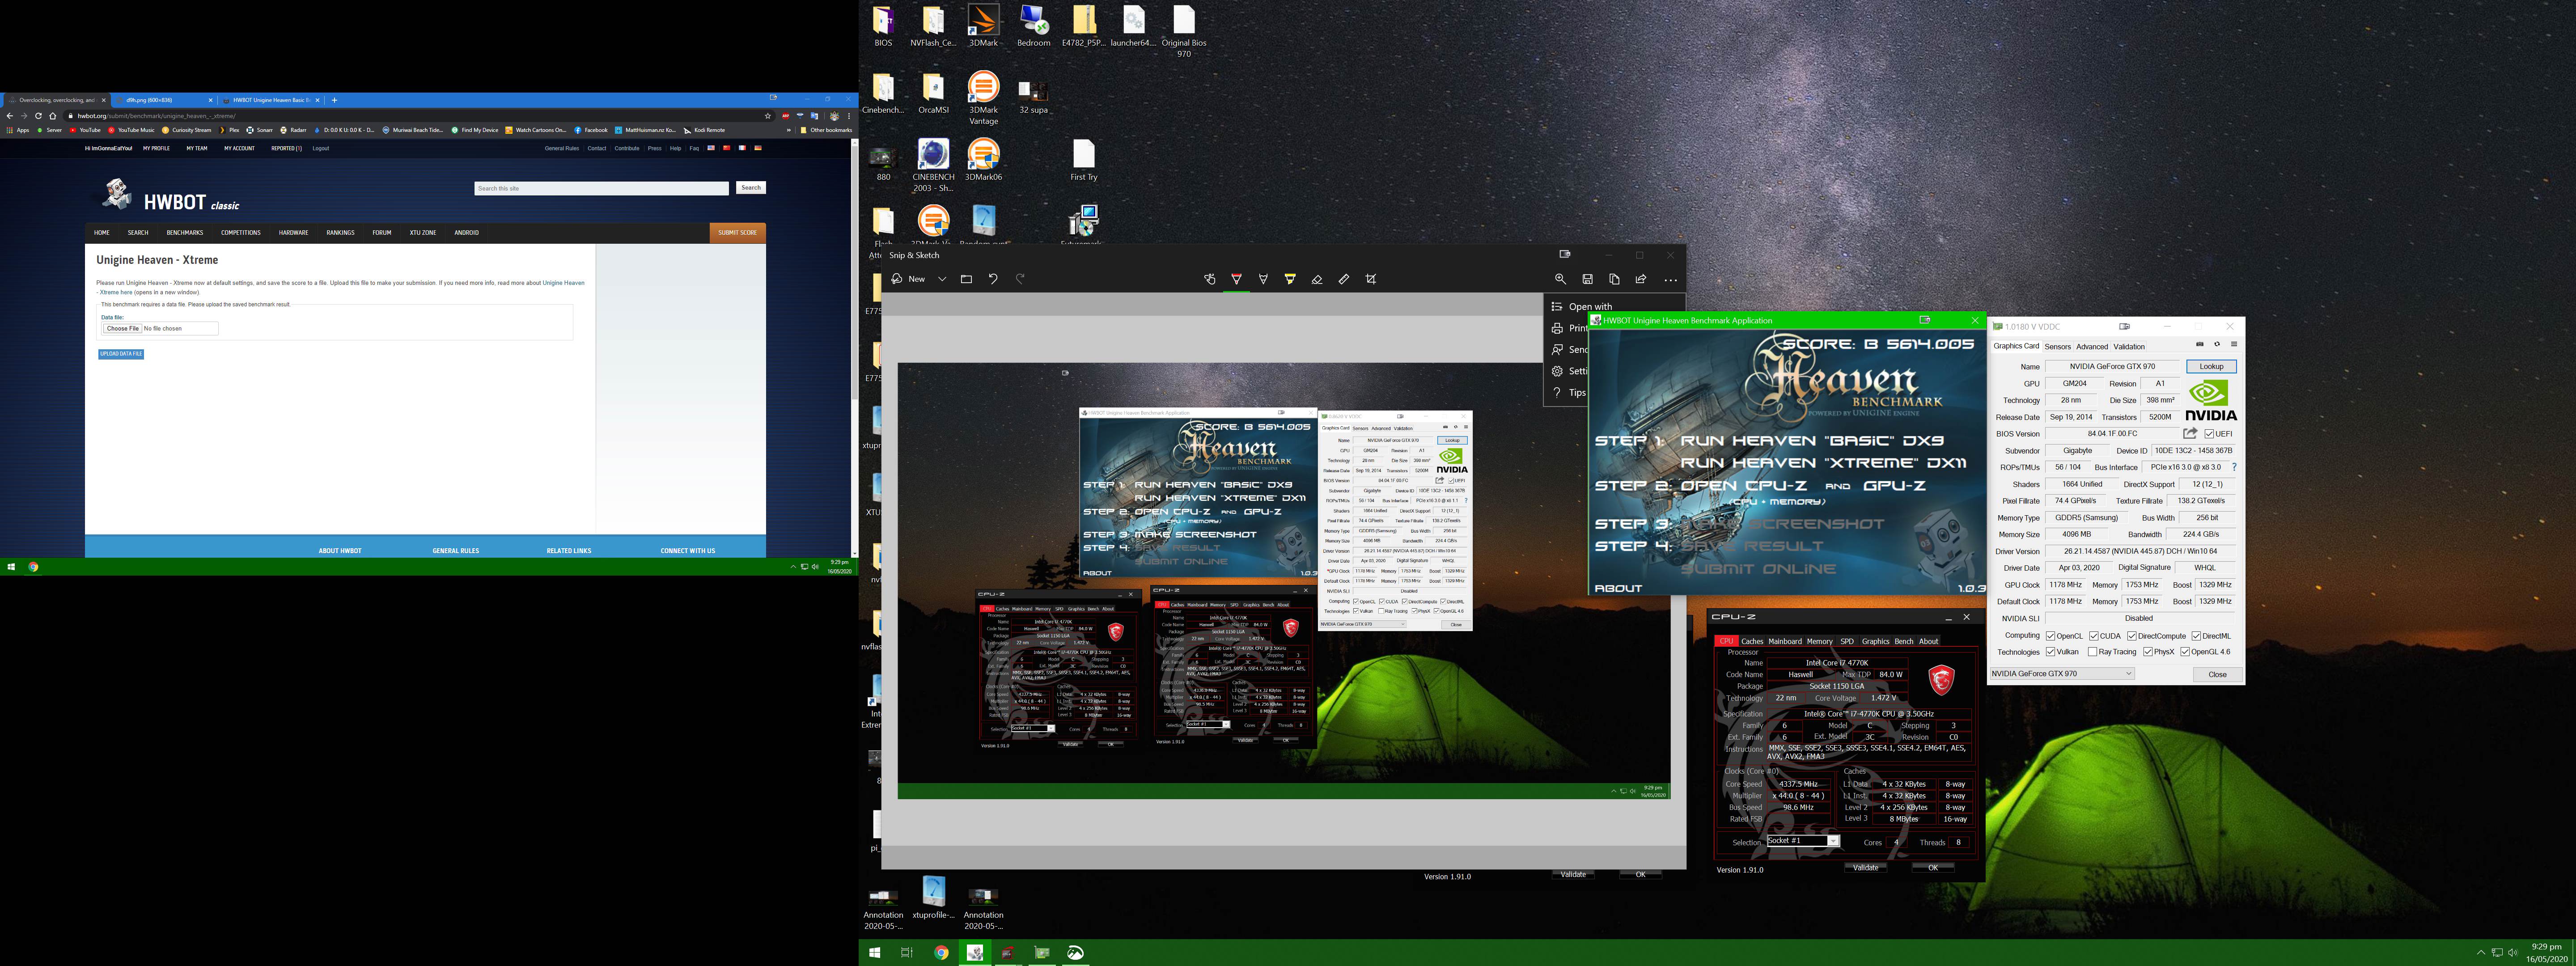This screenshot has height=966, width=2576.
Task: Click the UPLOAD DATA FILE button
Action: click(121, 354)
